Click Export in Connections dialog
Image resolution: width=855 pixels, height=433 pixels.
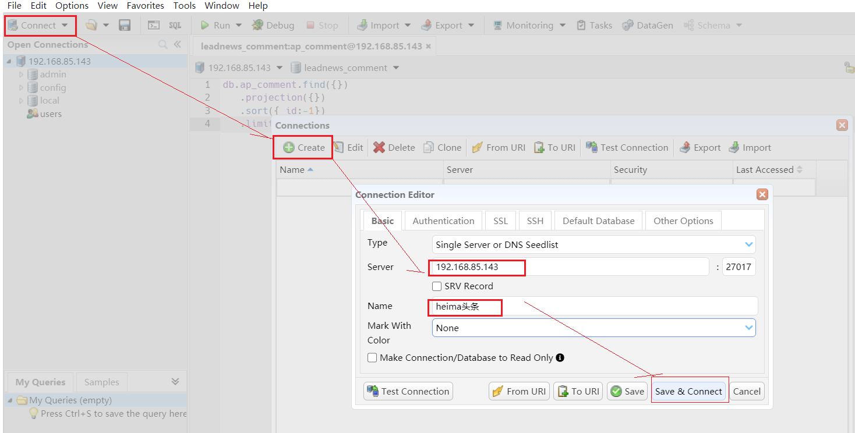(700, 148)
